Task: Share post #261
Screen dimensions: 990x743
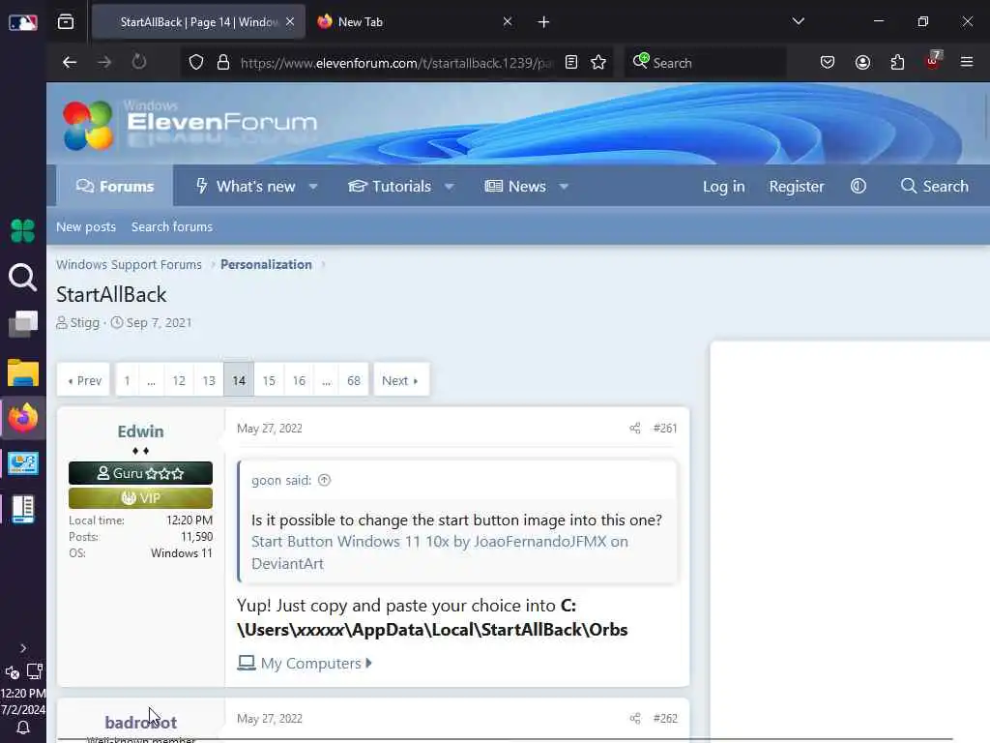Action: click(634, 429)
